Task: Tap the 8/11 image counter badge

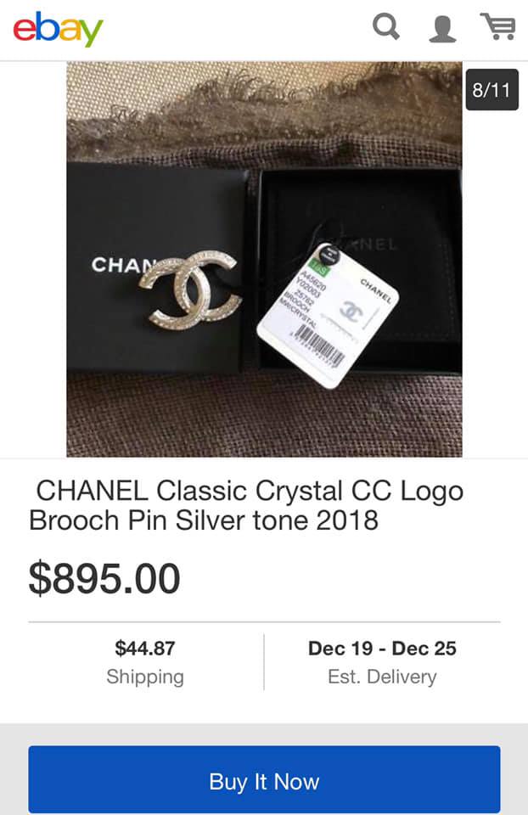Action: (x=491, y=89)
